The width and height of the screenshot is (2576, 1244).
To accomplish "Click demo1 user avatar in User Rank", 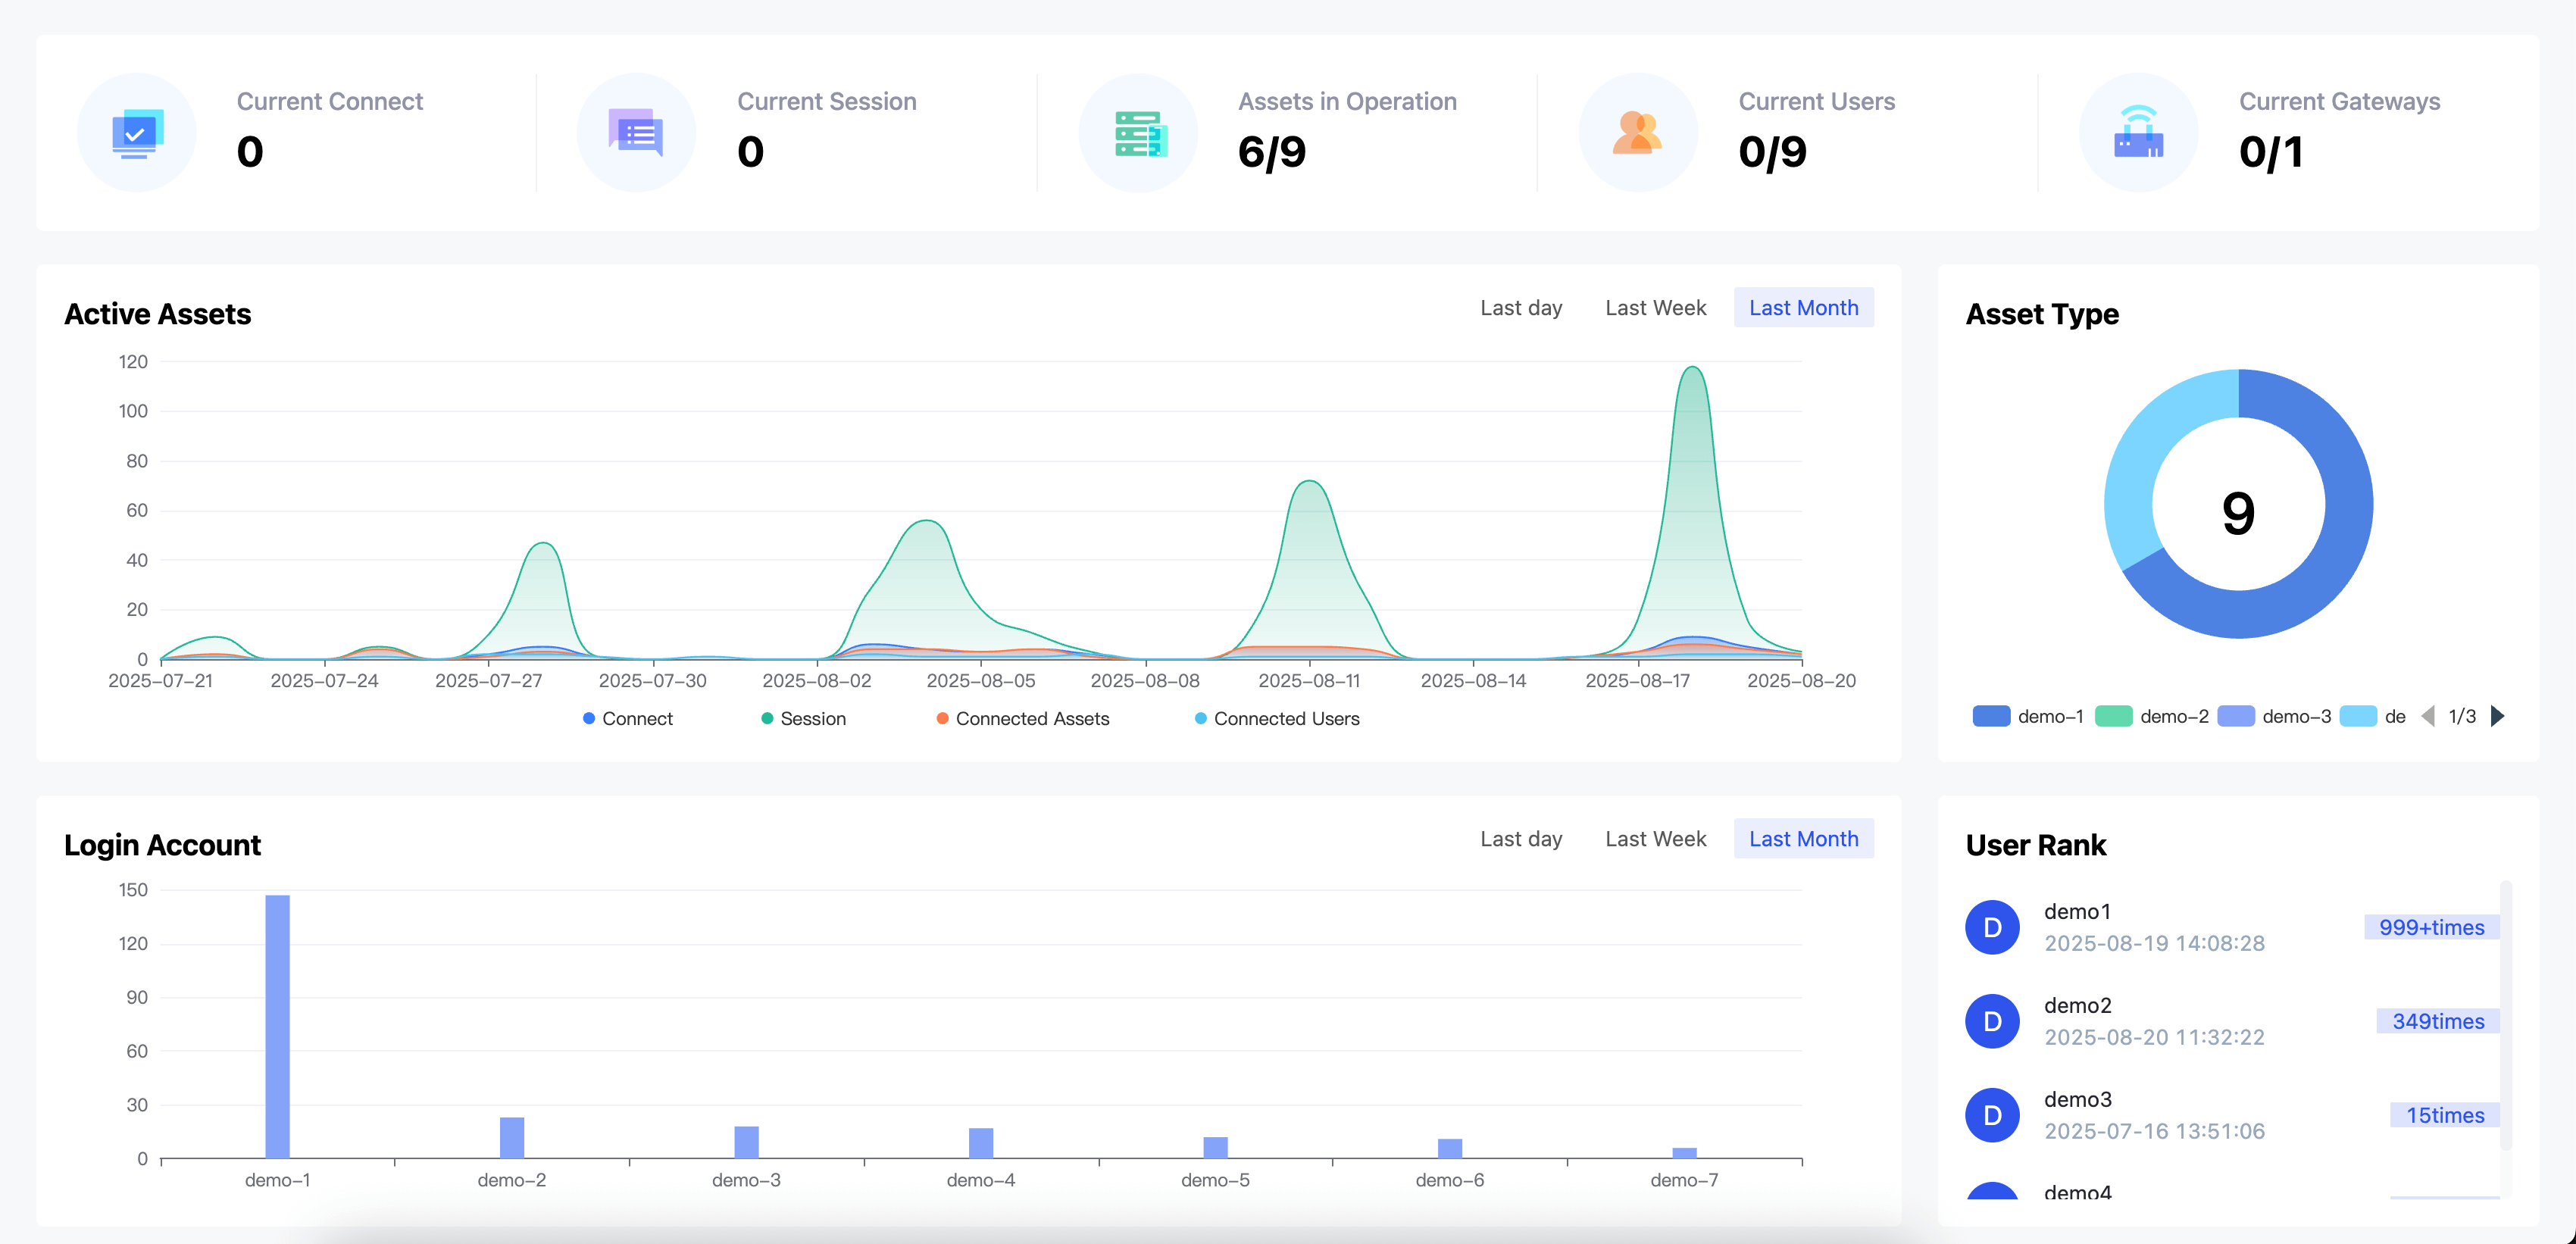I will click(1992, 927).
